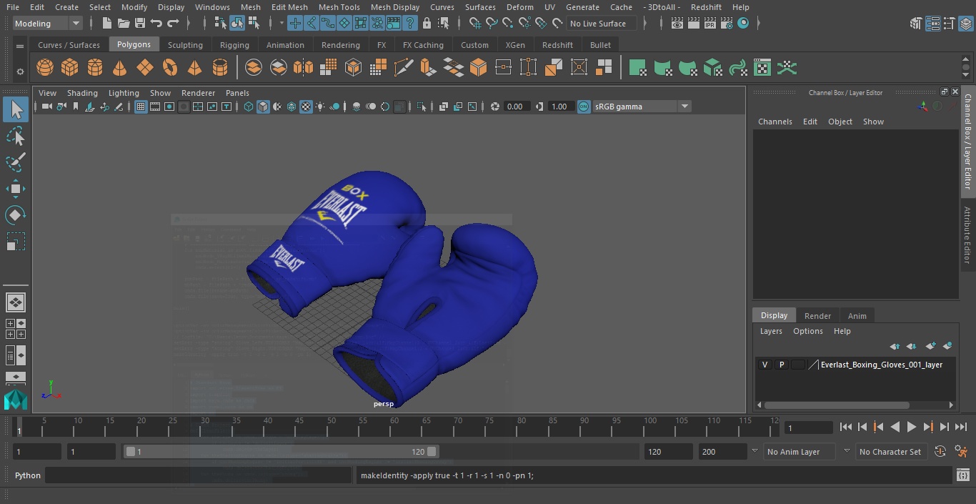Viewport: 976px width, 504px height.
Task: Open the No Character Set dropdown
Action: point(890,452)
